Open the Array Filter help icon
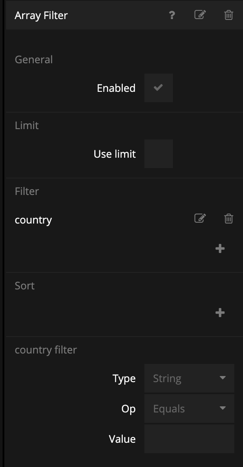 (172, 15)
